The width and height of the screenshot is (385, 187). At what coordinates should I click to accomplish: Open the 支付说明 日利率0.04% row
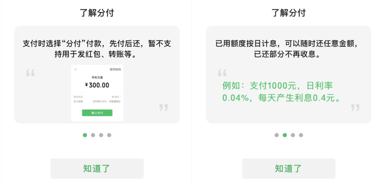[x=97, y=102]
